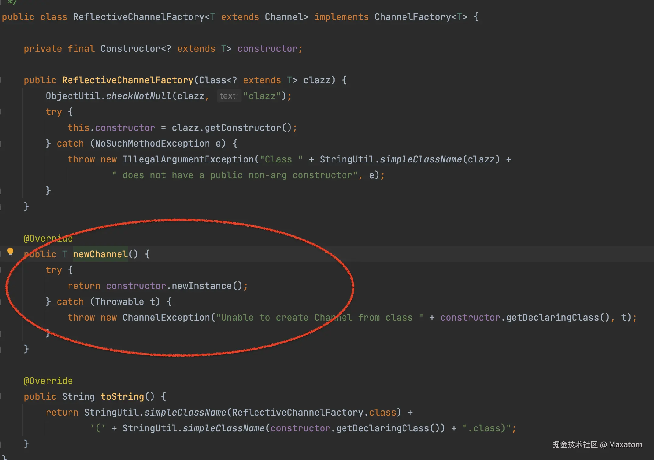The width and height of the screenshot is (654, 460).
Task: Click the @Override annotation above toString
Action: 48,381
